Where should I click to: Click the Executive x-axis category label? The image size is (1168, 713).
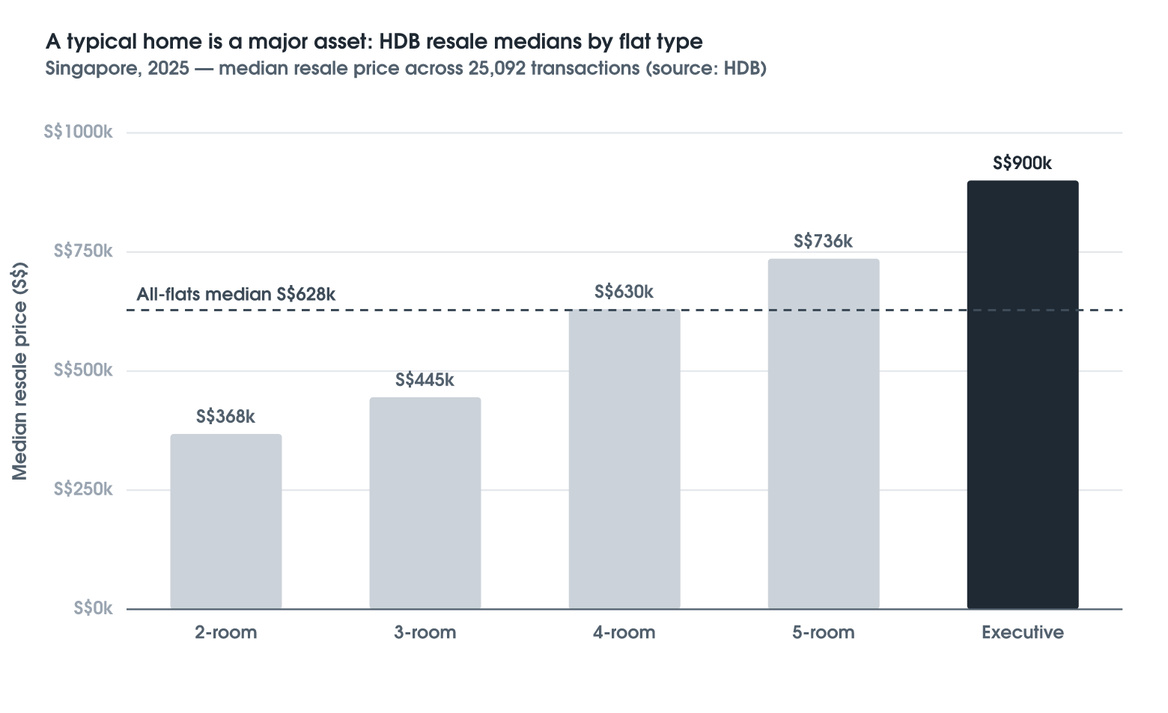[x=1023, y=633]
